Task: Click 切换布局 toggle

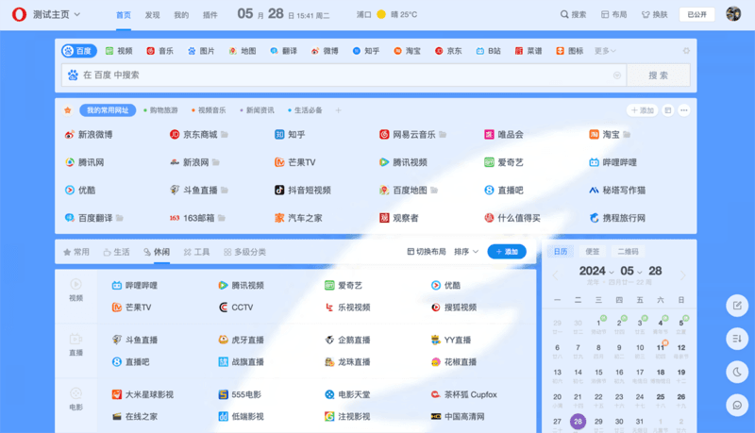Action: click(x=427, y=252)
